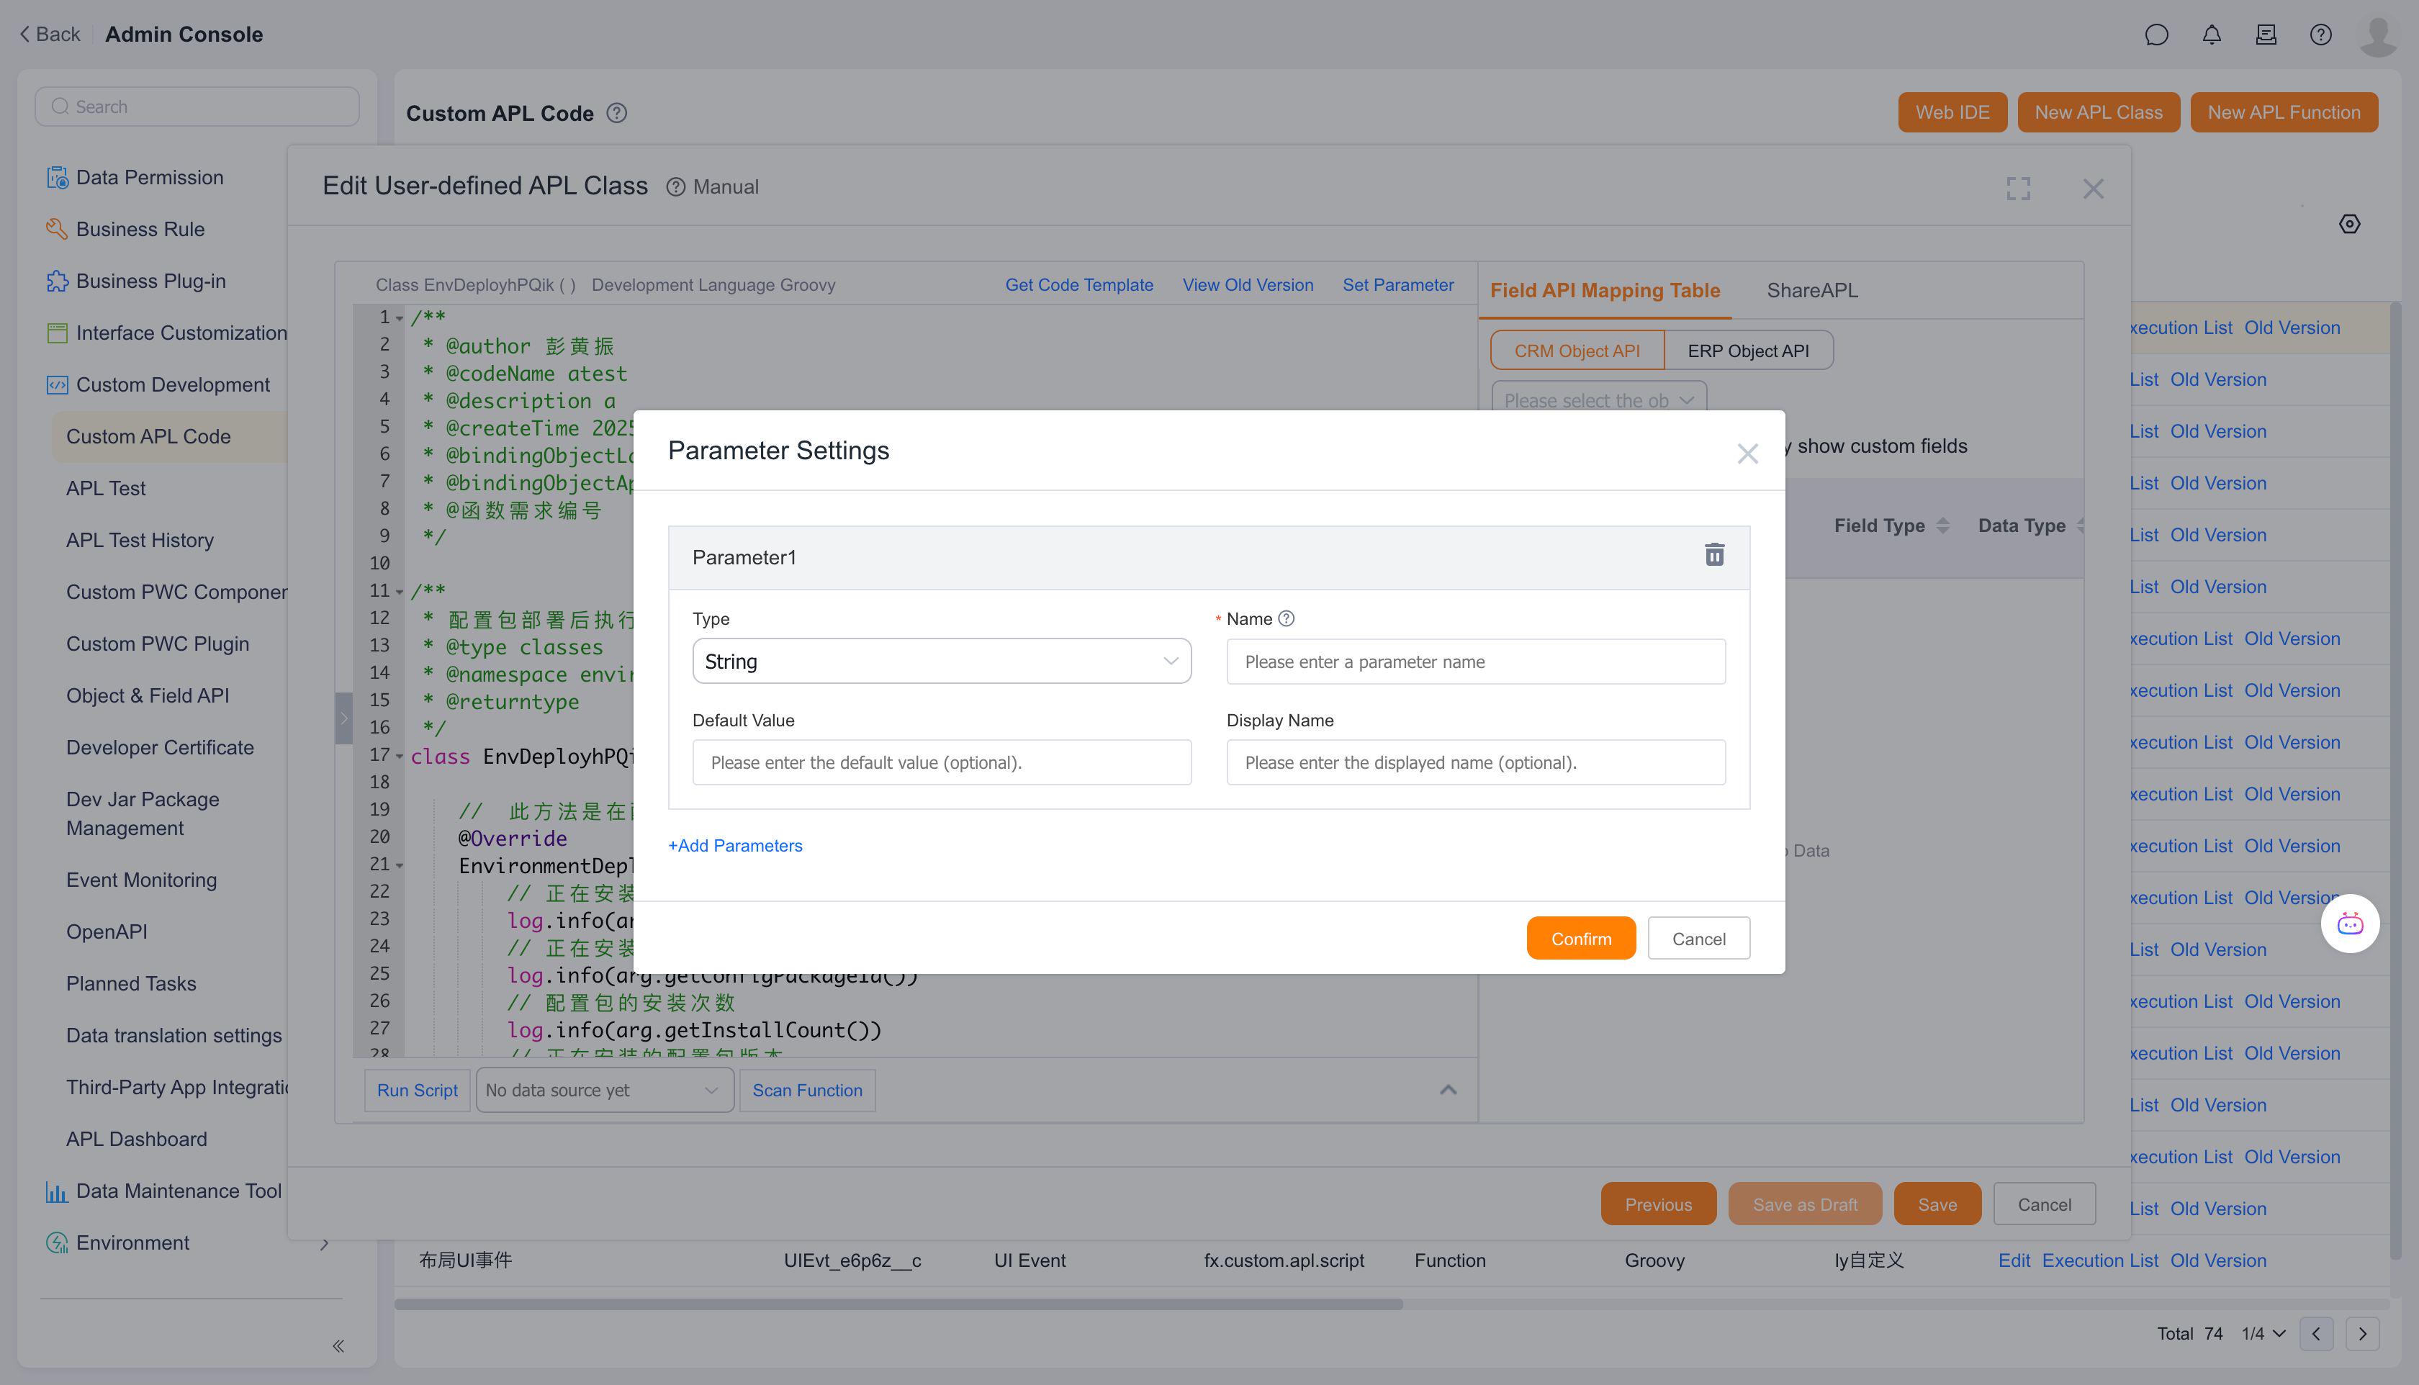Confirm the parameter settings

coord(1581,939)
